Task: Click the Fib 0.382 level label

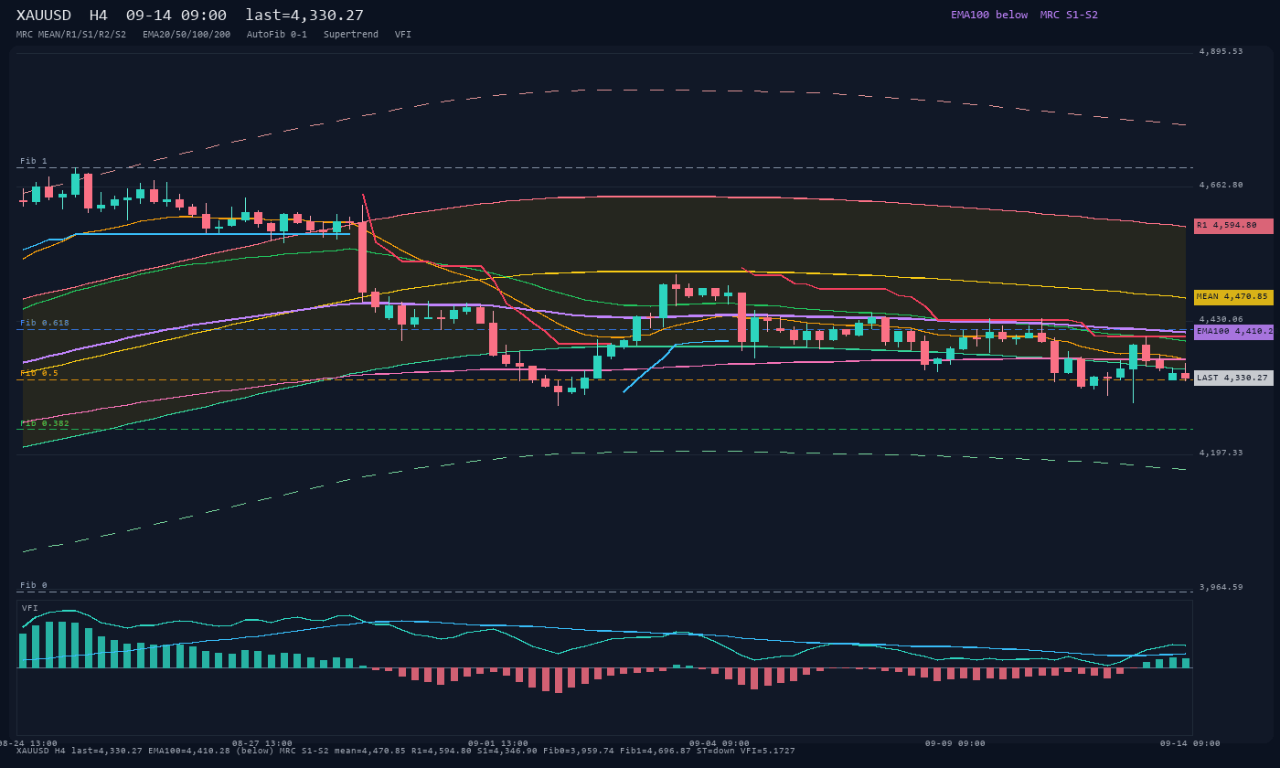Action: (45, 423)
